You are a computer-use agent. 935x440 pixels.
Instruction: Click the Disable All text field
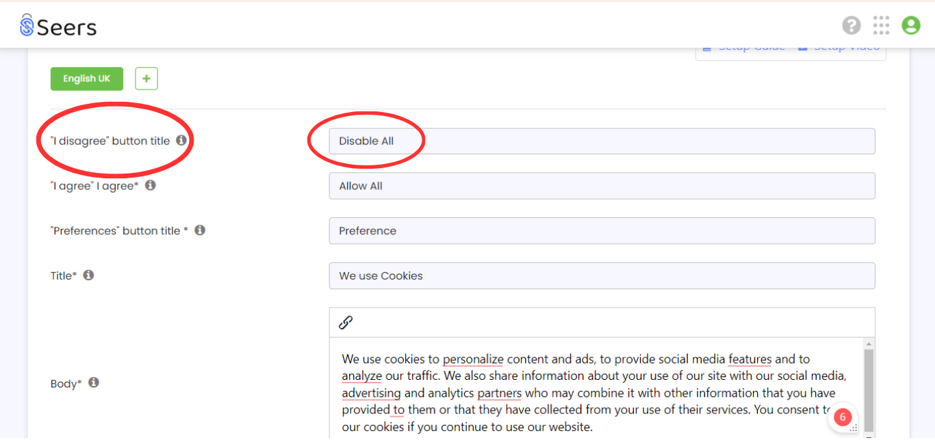(602, 141)
